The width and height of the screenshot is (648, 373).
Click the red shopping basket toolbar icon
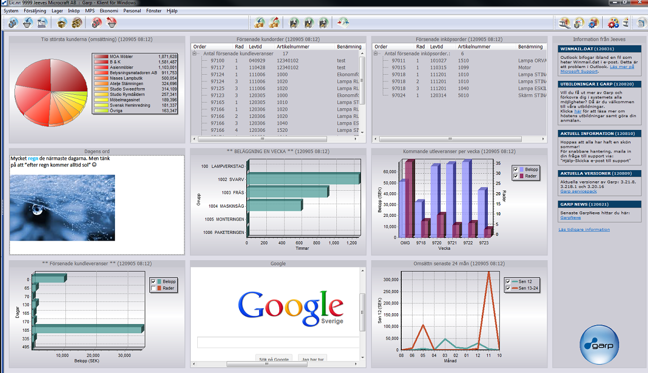point(111,23)
